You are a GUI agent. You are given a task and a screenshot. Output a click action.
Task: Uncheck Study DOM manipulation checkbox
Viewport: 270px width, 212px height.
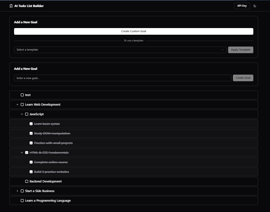(31, 134)
